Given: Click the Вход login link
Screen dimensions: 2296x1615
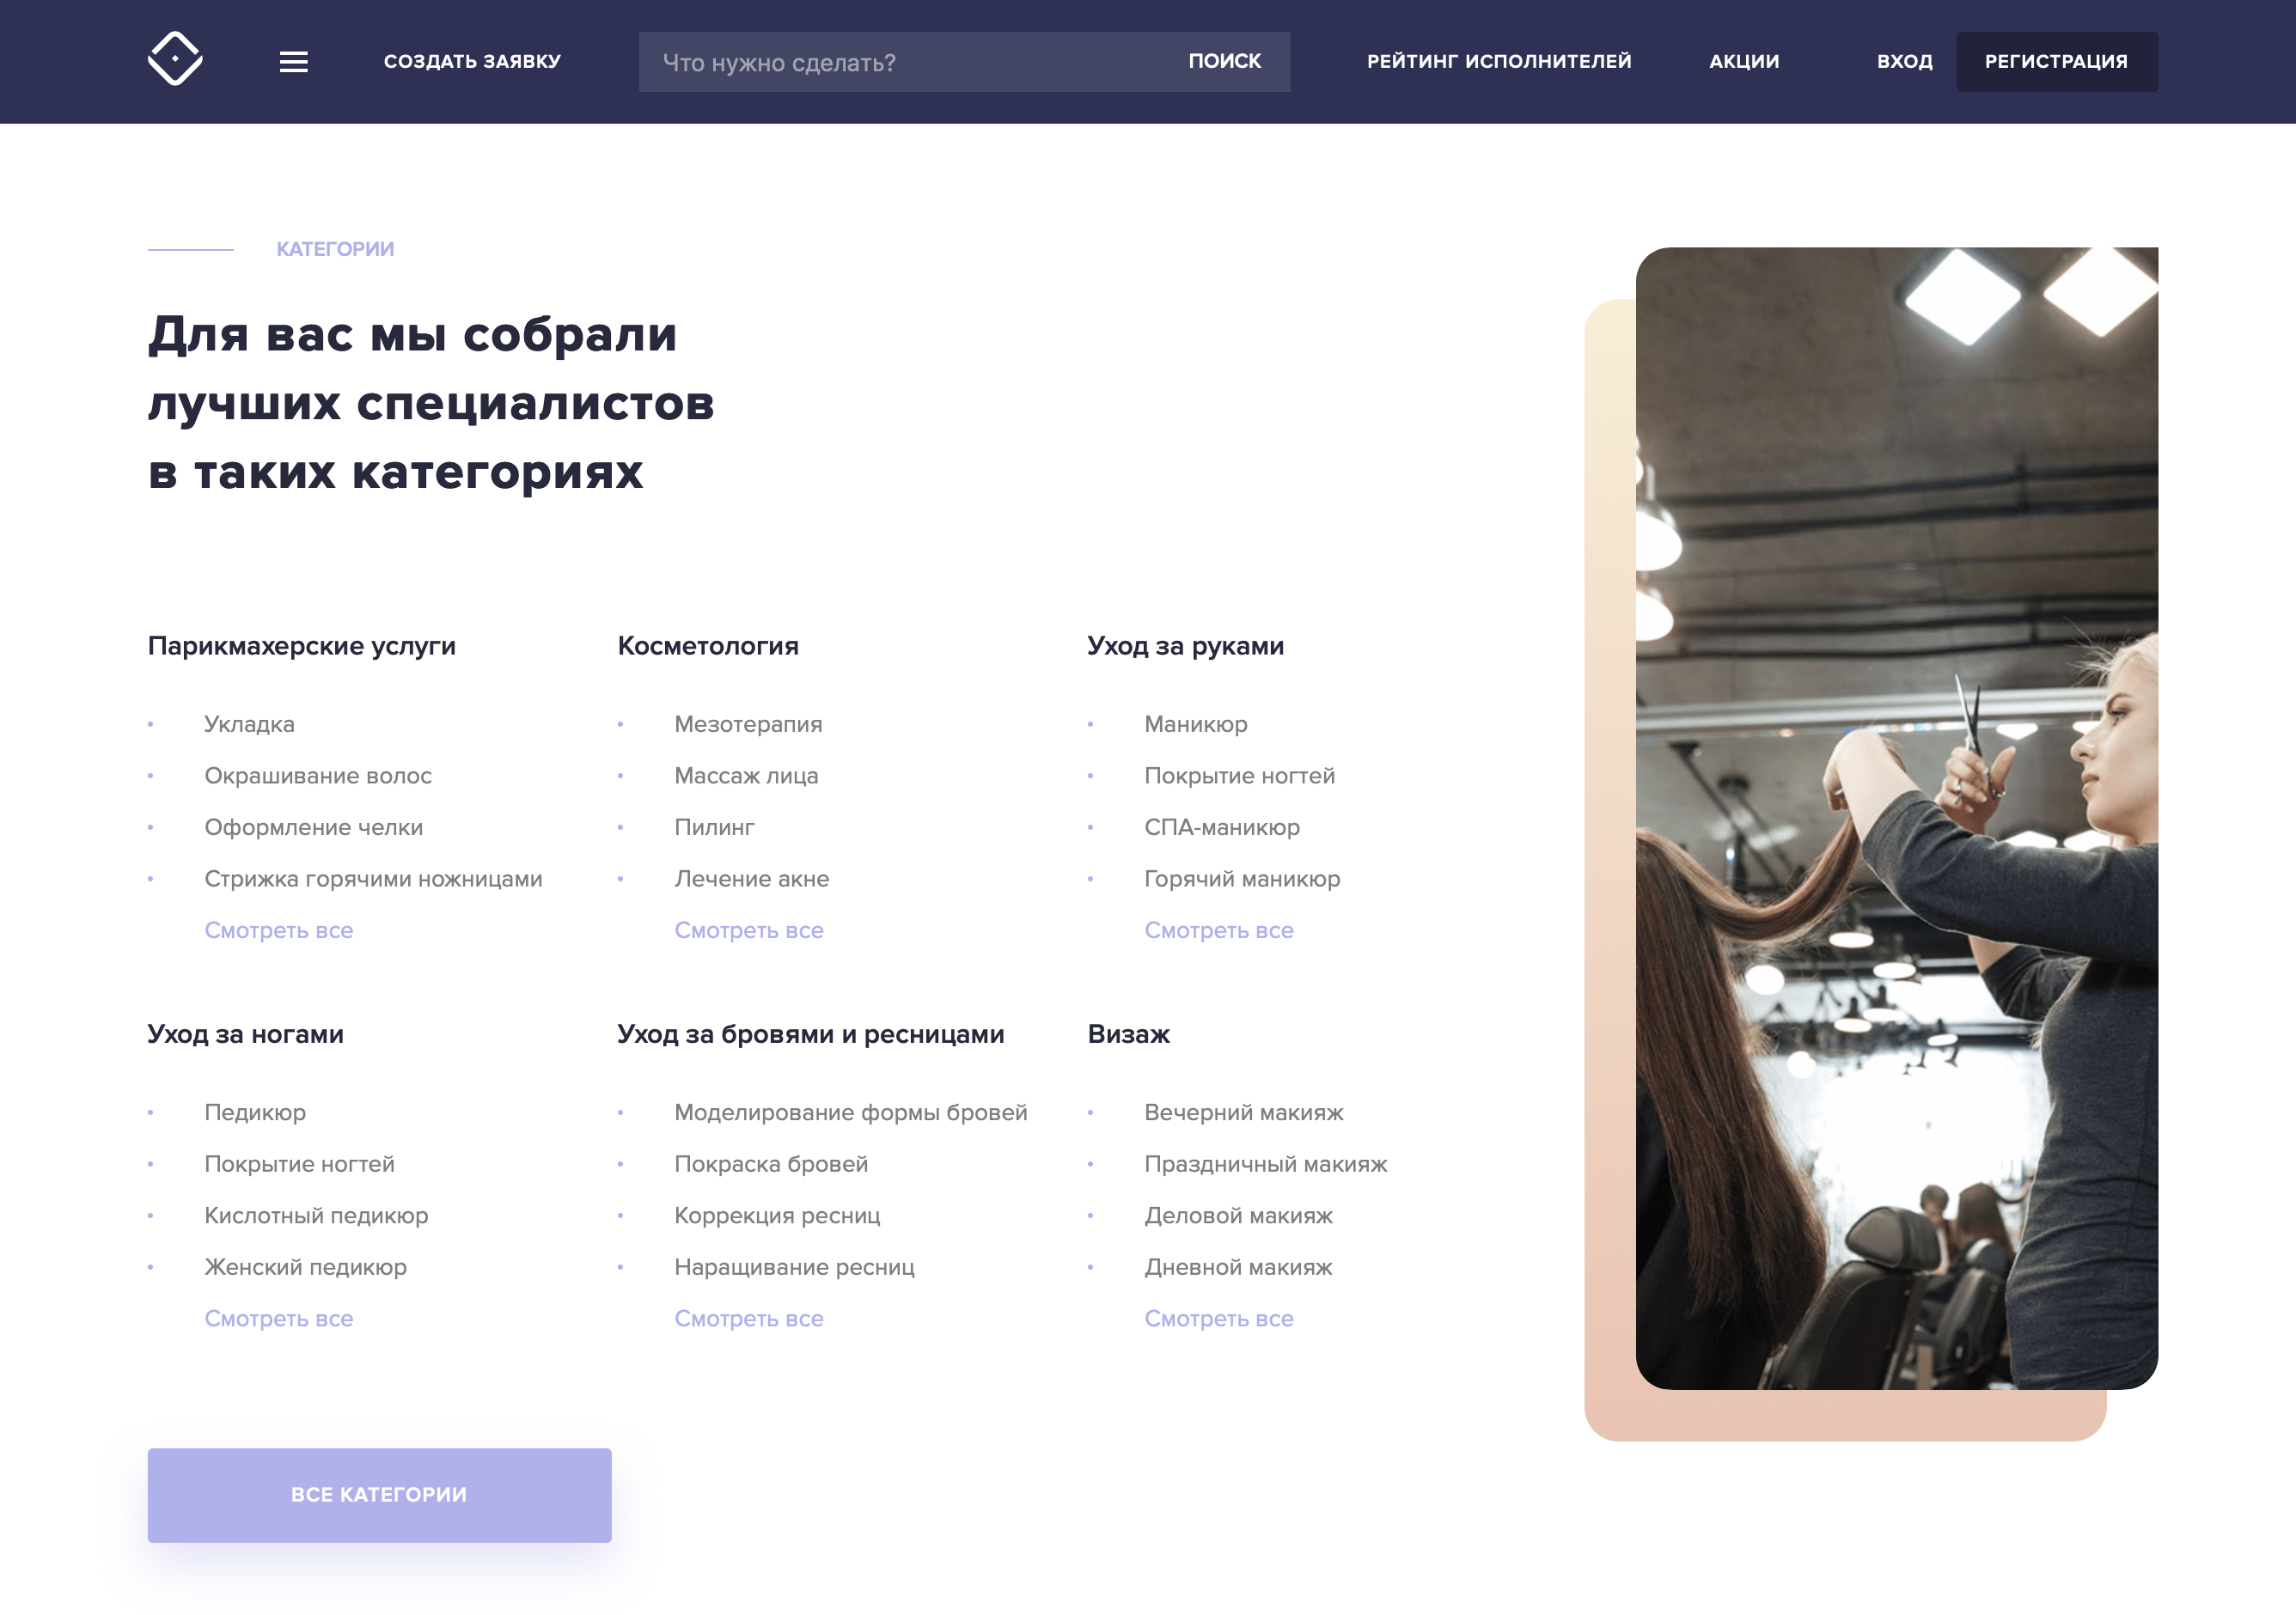Looking at the screenshot, I should (x=1904, y=62).
